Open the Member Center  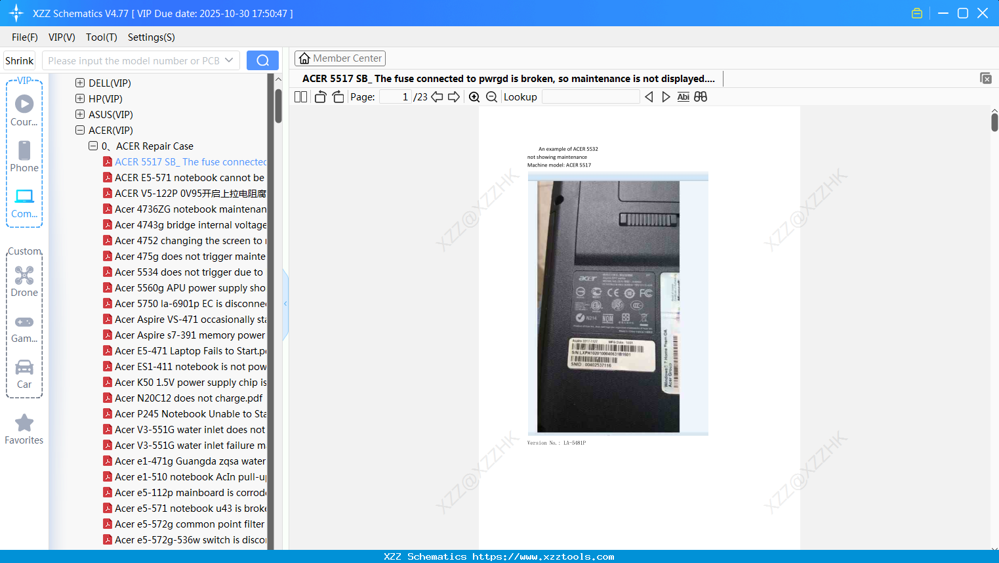[x=340, y=58]
